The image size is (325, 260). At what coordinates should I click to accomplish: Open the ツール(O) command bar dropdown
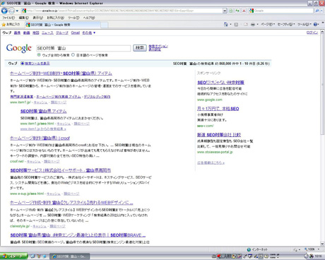(305, 24)
